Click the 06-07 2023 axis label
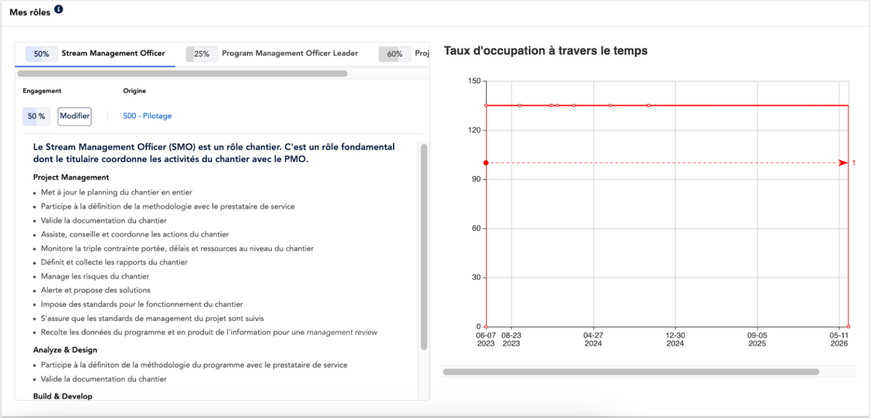 (485, 339)
